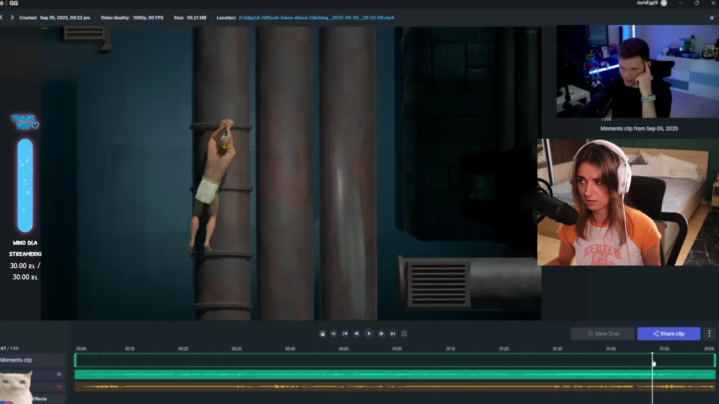The width and height of the screenshot is (719, 404).
Task: Click the 00:10 mark on timeline ruler
Action: 130,349
